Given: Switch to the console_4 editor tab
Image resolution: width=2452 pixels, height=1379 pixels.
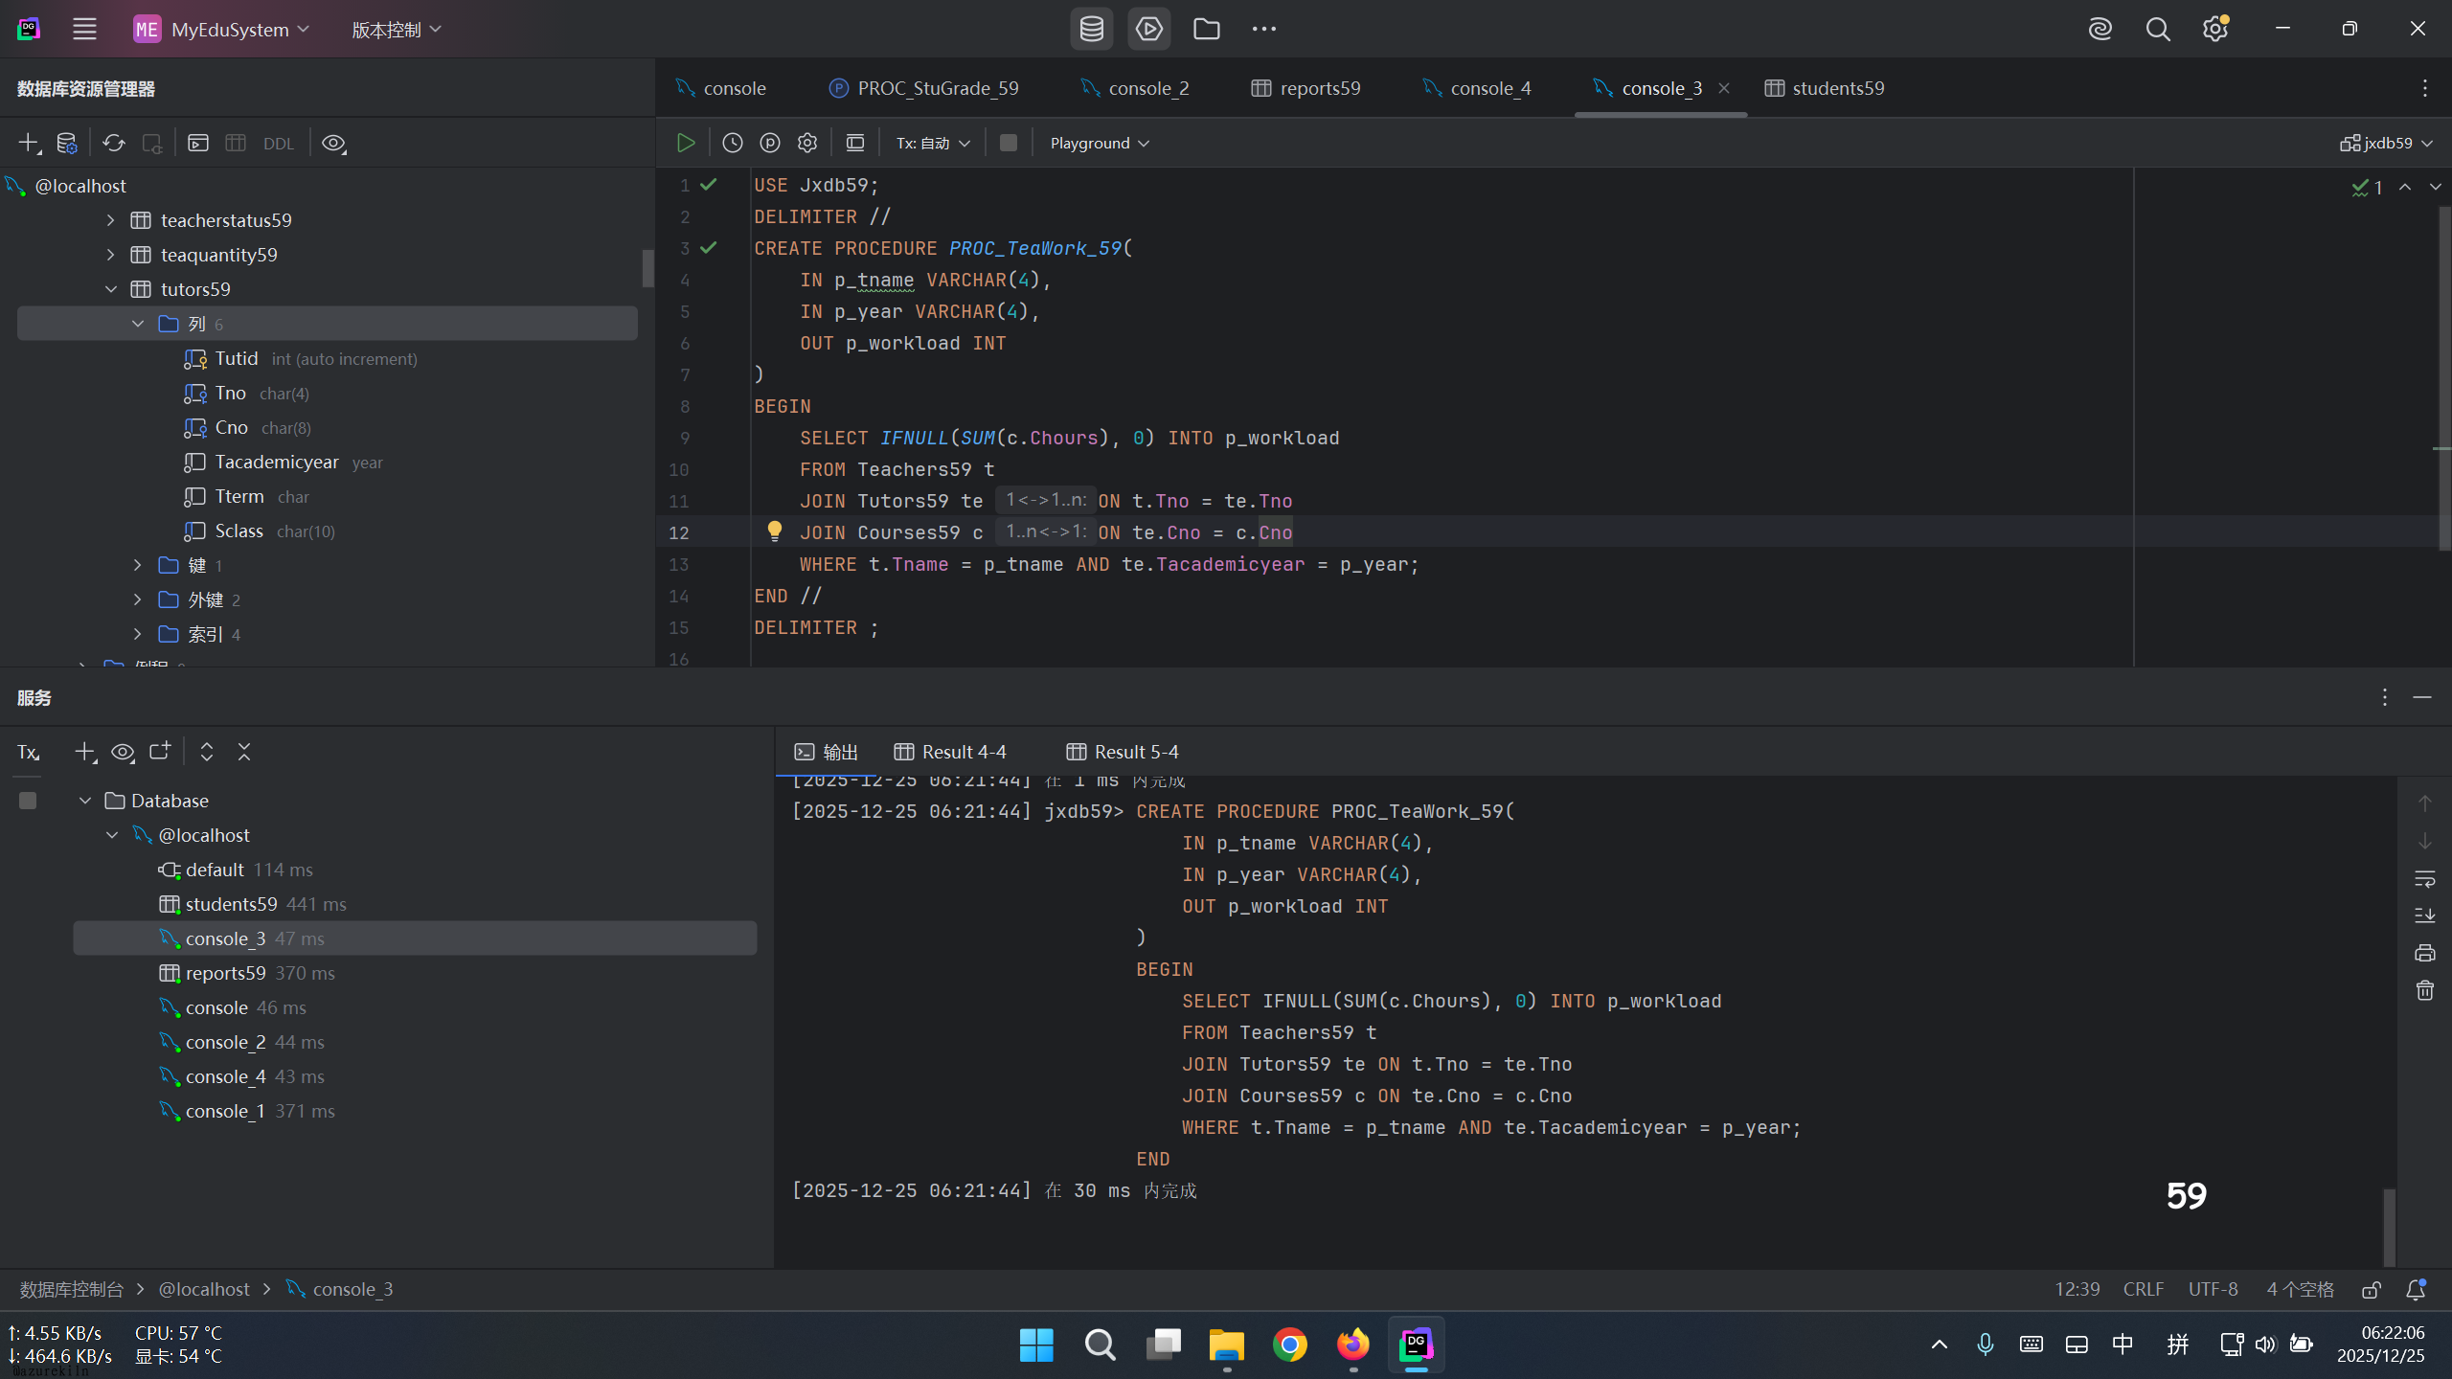Looking at the screenshot, I should point(1489,88).
